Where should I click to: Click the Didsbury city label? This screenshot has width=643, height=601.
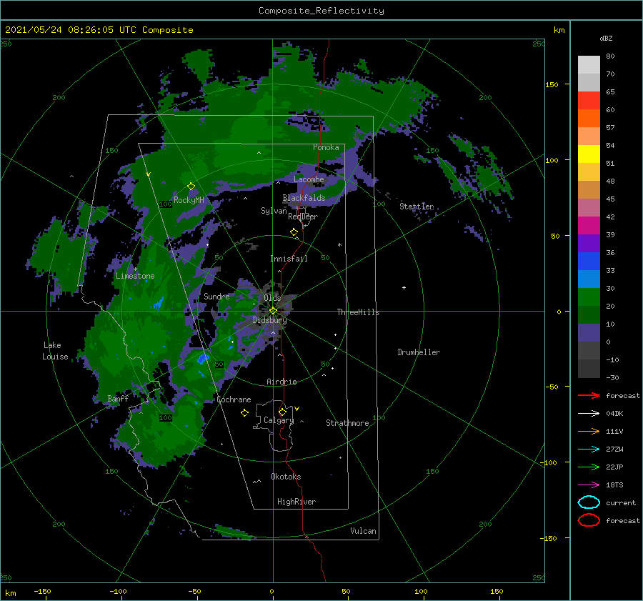(269, 320)
